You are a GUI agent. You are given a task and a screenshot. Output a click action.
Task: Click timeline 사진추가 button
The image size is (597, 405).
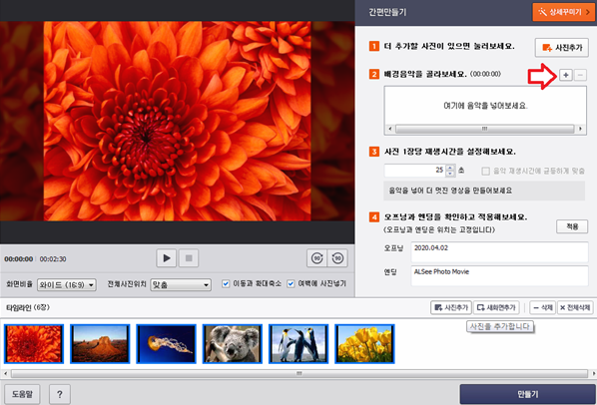[451, 307]
